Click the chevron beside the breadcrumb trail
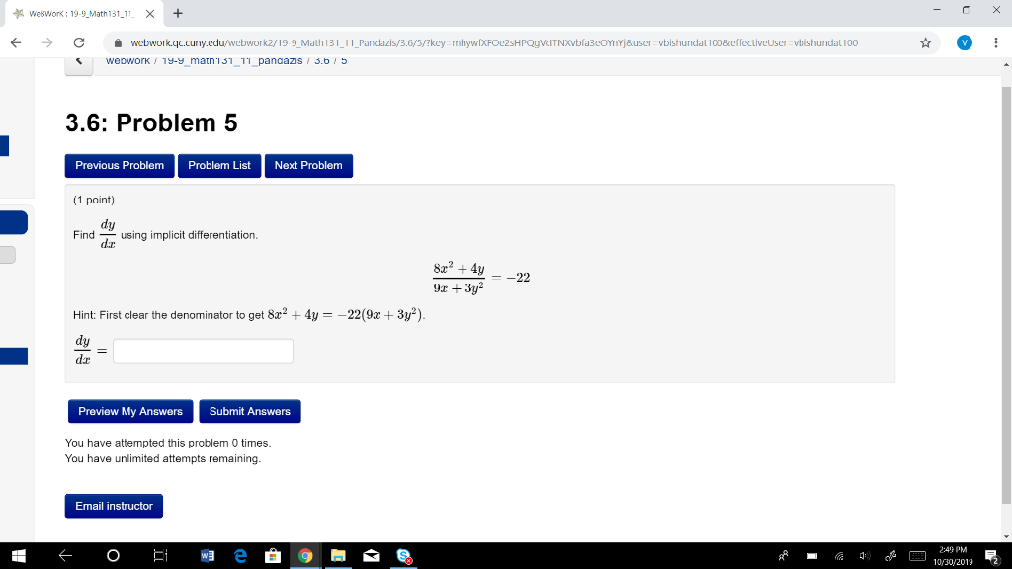The height and width of the screenshot is (569, 1012). [79, 59]
